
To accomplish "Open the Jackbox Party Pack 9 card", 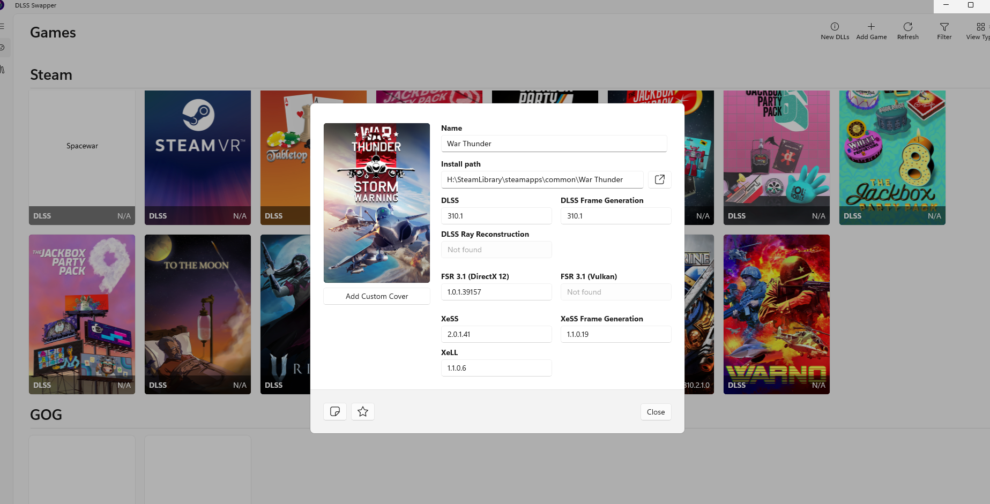I will tap(82, 314).
